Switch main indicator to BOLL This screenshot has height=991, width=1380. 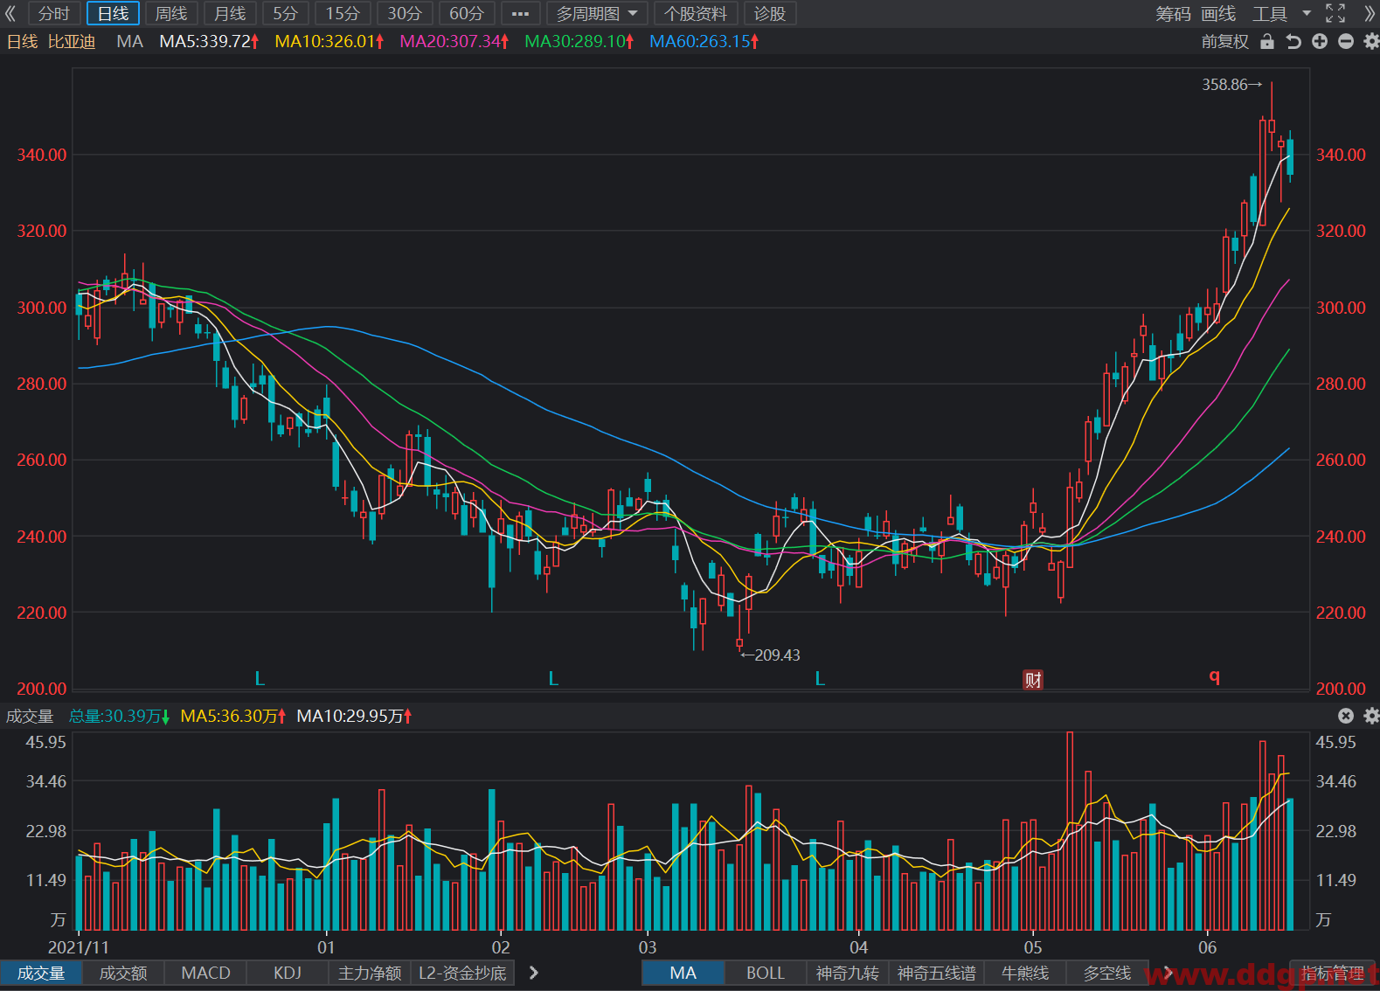coord(766,973)
